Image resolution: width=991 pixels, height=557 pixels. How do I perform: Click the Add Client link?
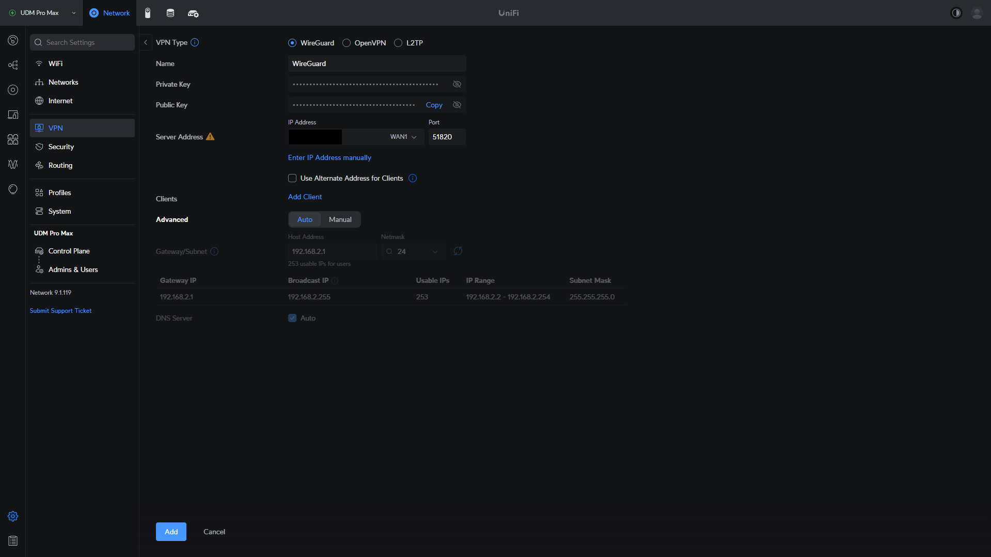click(305, 197)
